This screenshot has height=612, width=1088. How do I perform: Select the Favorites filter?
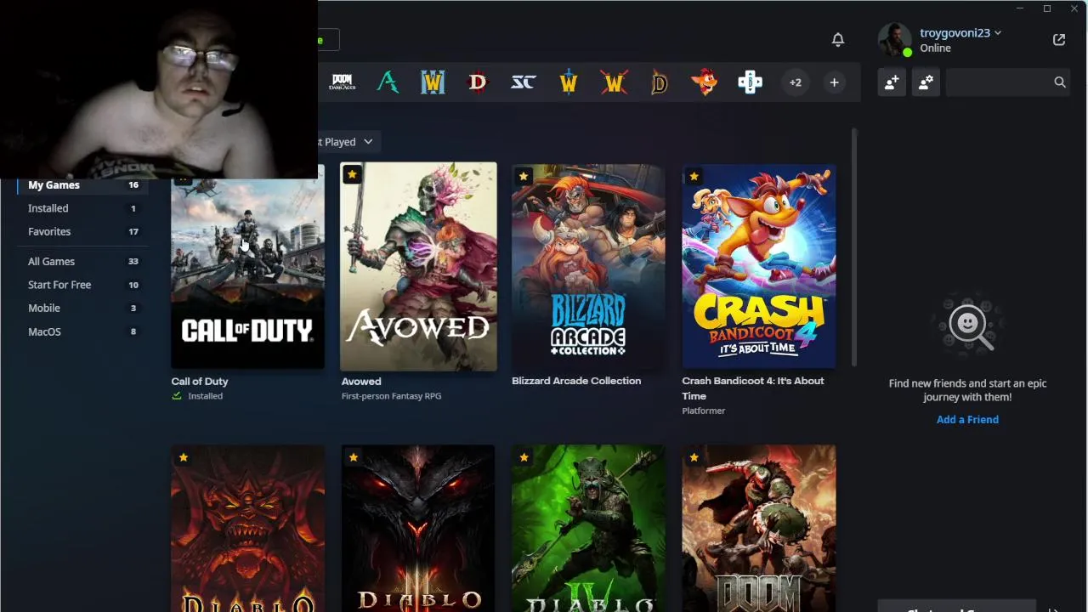(x=82, y=232)
